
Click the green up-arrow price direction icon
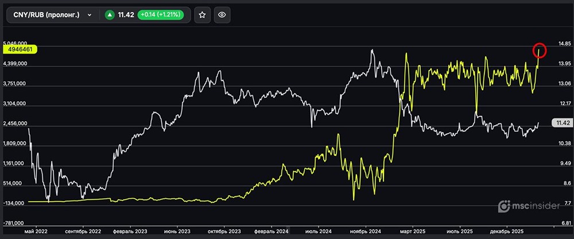[109, 15]
